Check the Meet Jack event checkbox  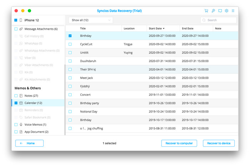(70, 78)
